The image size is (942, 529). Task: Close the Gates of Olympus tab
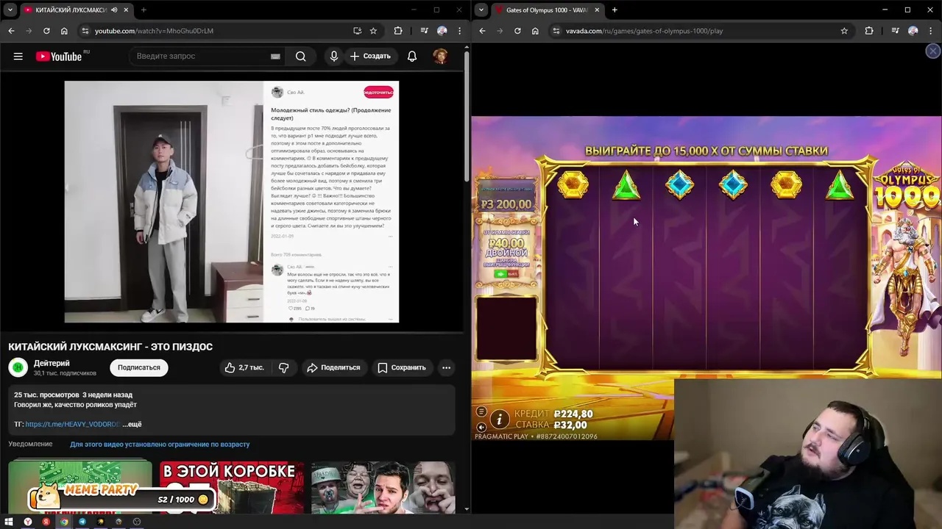pyautogui.click(x=596, y=10)
